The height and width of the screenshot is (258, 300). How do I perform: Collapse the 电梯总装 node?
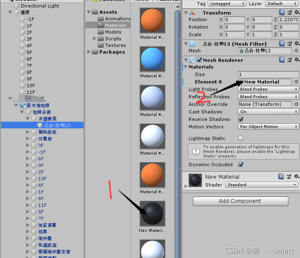pyautogui.click(x=22, y=112)
